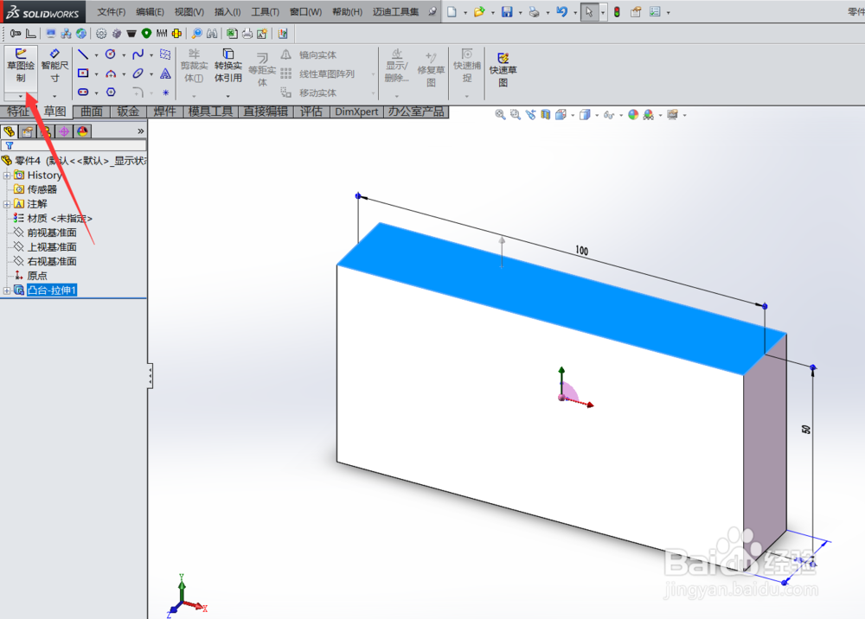The height and width of the screenshot is (619, 865).
Task: Open the Undo dropdown arrow
Action: click(575, 12)
